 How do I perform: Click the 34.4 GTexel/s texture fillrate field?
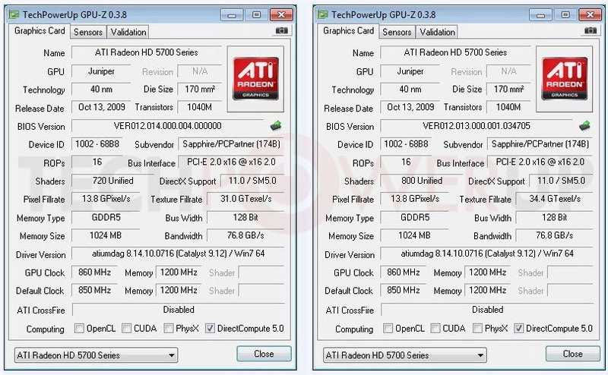pyautogui.click(x=555, y=199)
